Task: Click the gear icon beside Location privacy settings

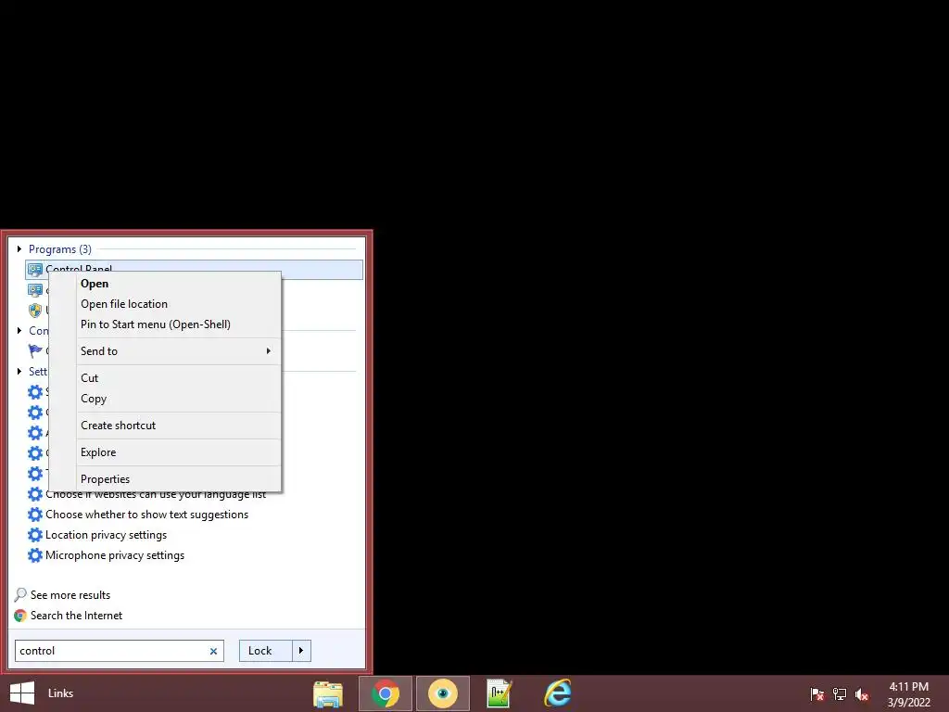Action: click(35, 535)
